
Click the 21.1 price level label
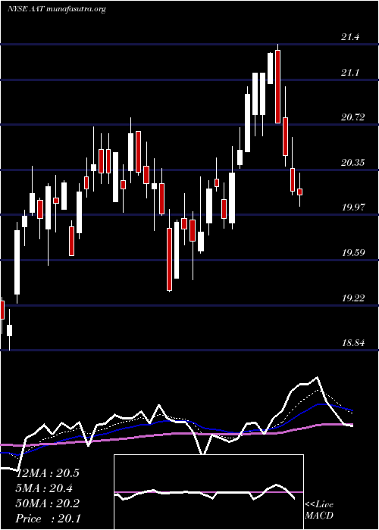pos(350,73)
